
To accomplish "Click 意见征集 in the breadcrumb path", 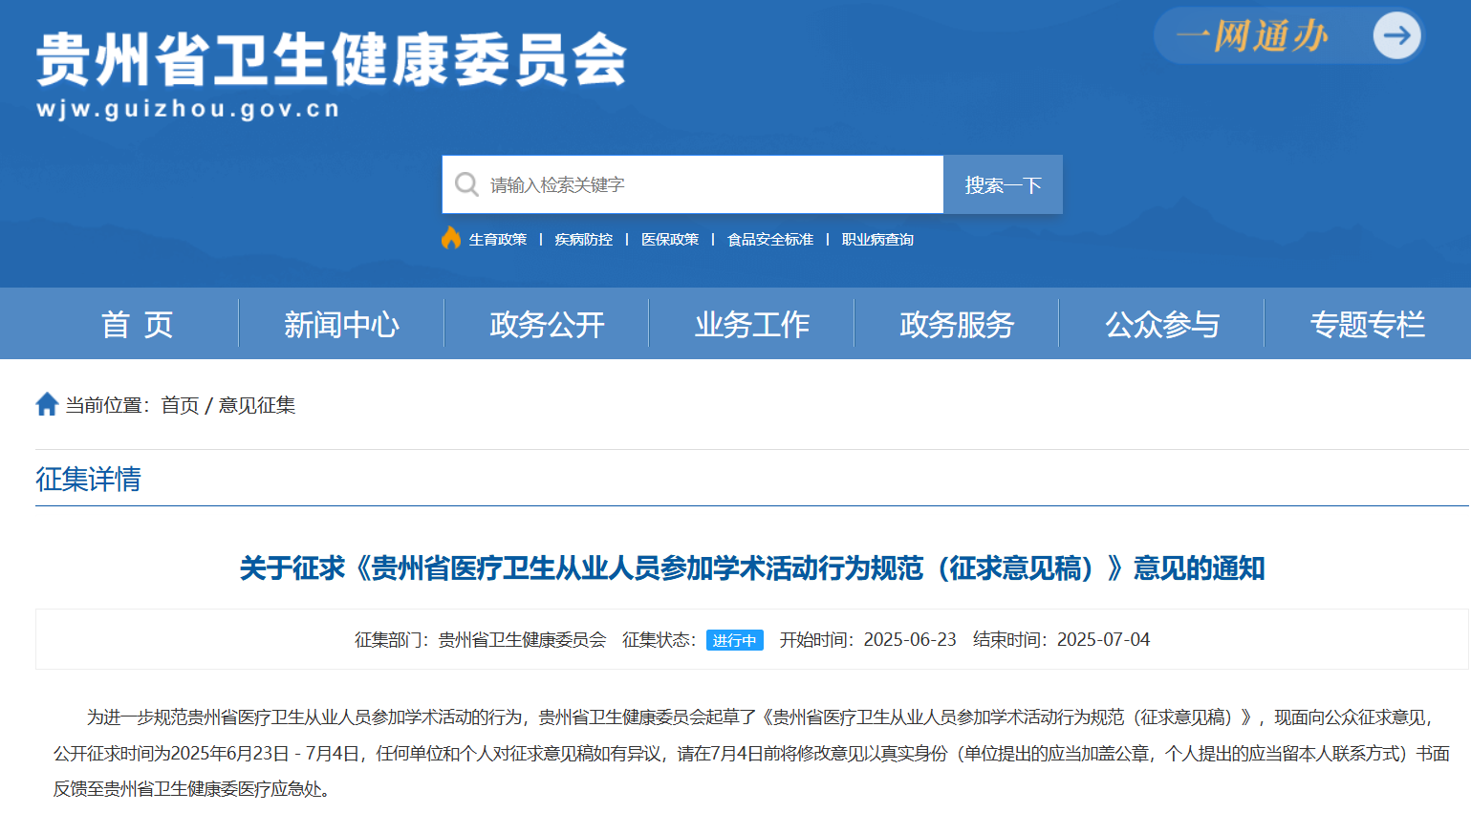I will tap(257, 405).
